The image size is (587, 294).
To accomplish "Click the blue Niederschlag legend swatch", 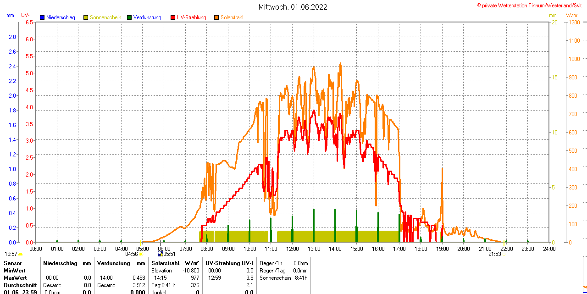I will coord(42,17).
